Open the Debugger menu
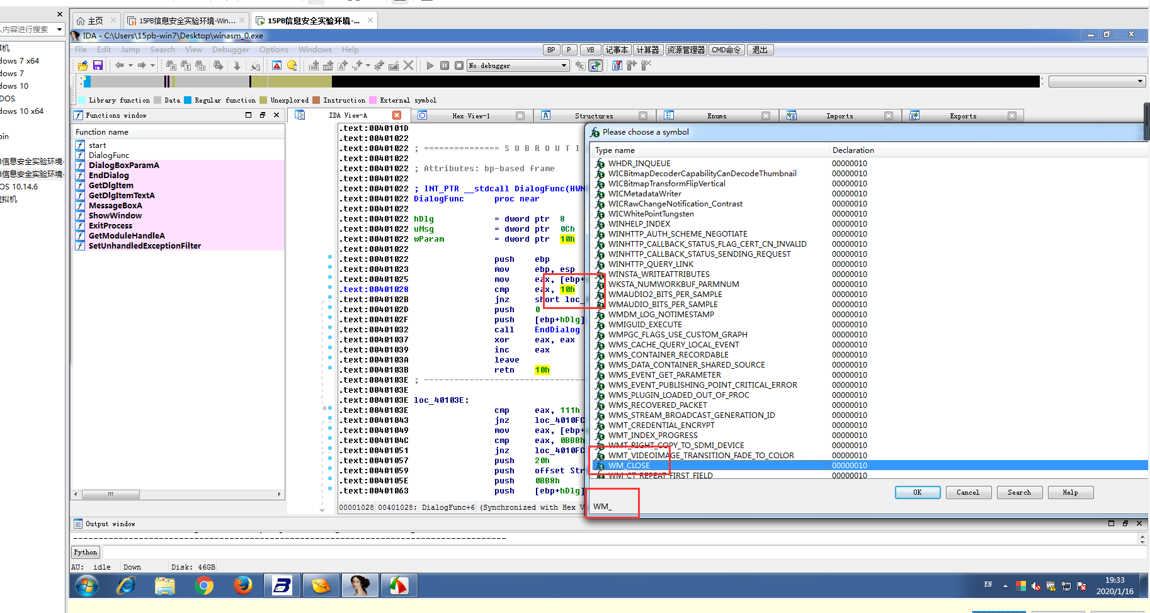The width and height of the screenshot is (1150, 613). click(x=231, y=50)
